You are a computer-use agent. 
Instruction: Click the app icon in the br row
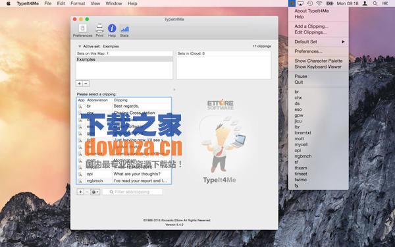[80, 106]
